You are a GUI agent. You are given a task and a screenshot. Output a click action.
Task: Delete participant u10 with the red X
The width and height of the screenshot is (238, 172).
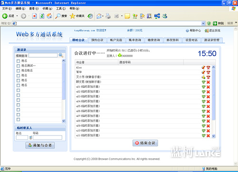(x=208, y=131)
